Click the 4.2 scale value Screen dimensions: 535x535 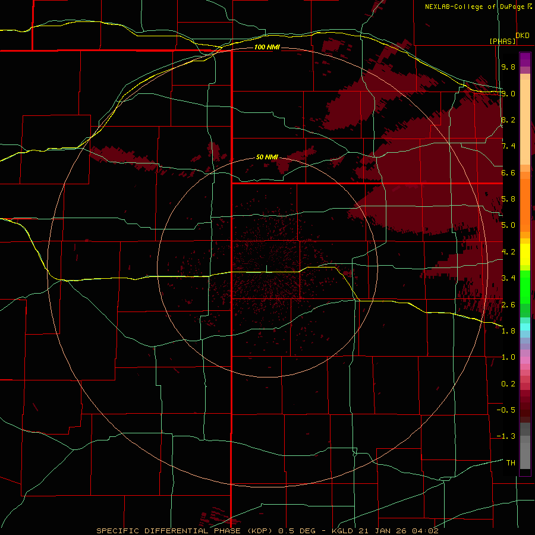[508, 252]
